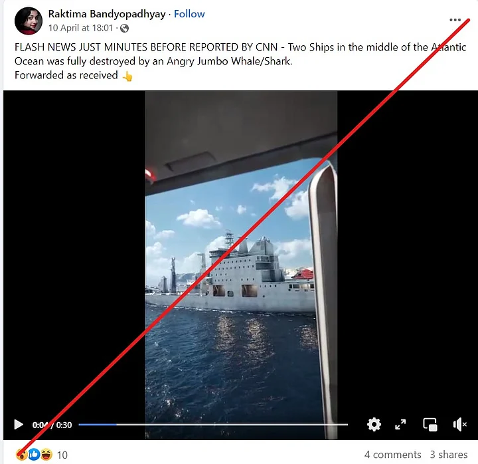The width and height of the screenshot is (478, 464).
Task: Open the 4 comments link
Action: 392,455
